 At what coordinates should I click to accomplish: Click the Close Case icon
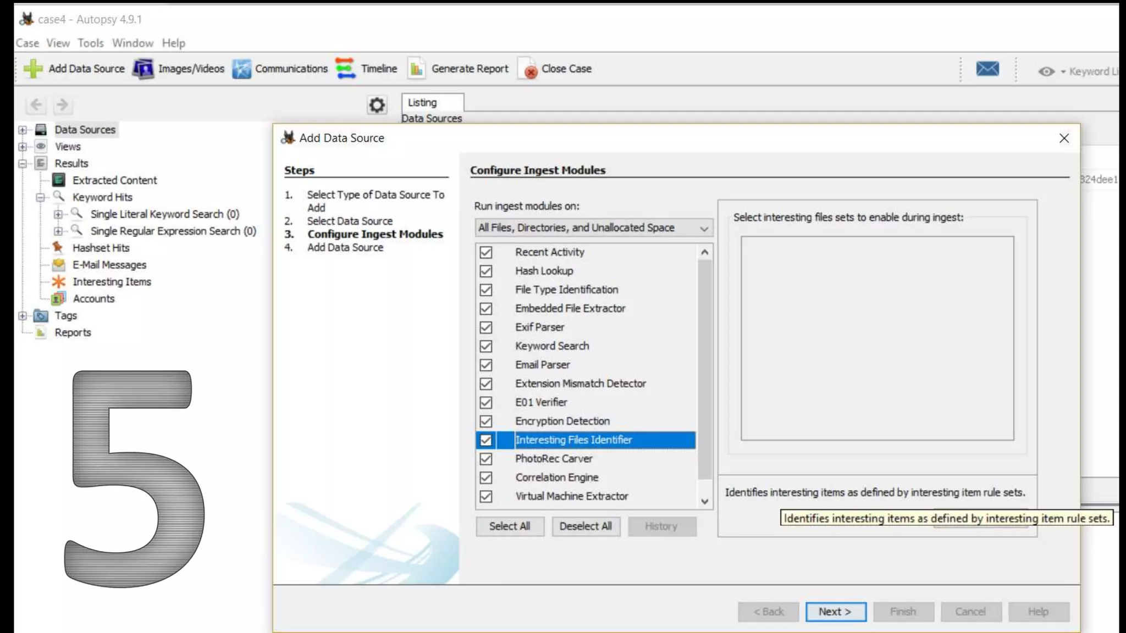click(529, 70)
